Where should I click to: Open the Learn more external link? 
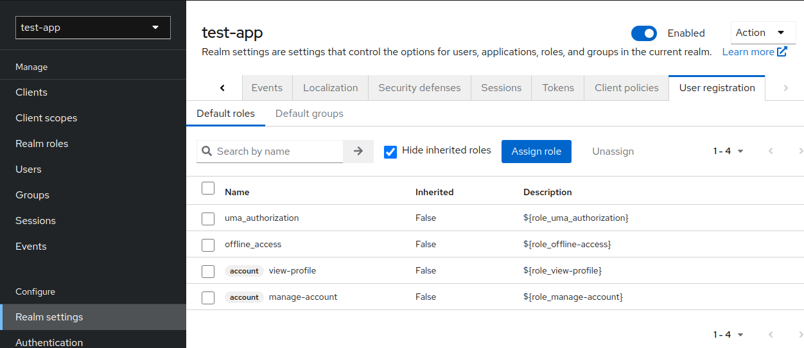755,52
